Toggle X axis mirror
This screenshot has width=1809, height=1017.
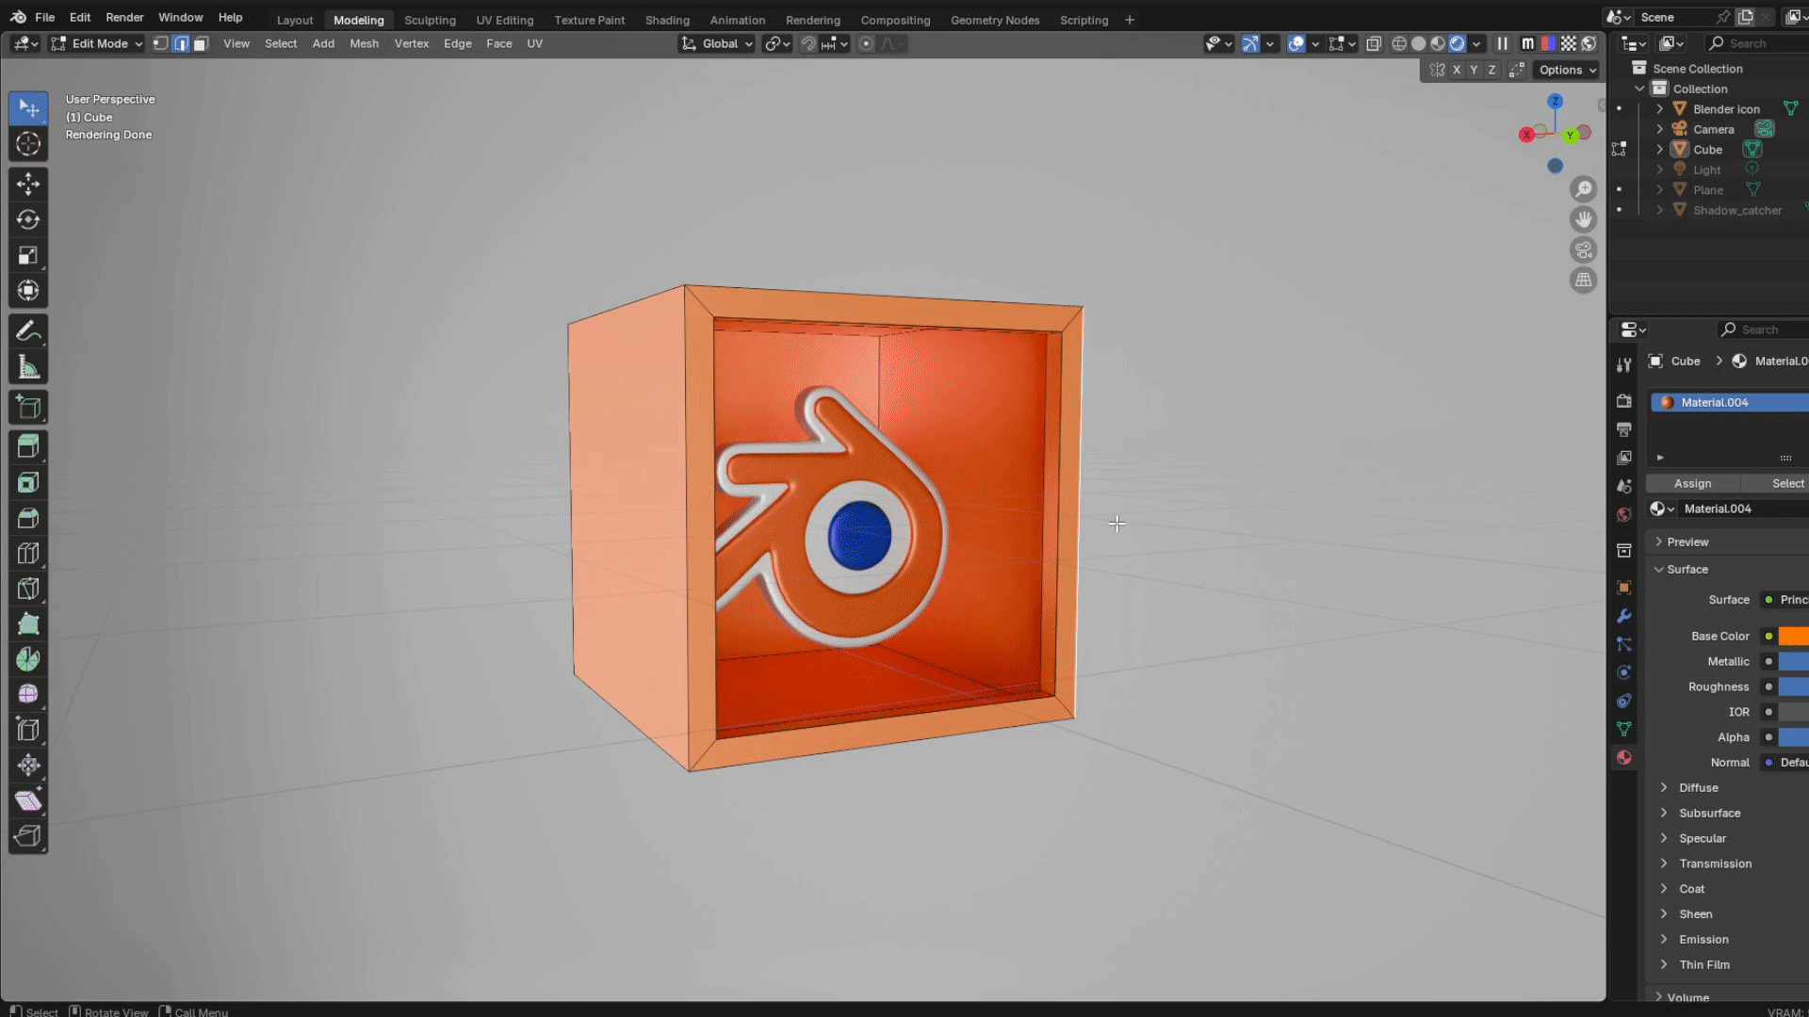(1457, 70)
